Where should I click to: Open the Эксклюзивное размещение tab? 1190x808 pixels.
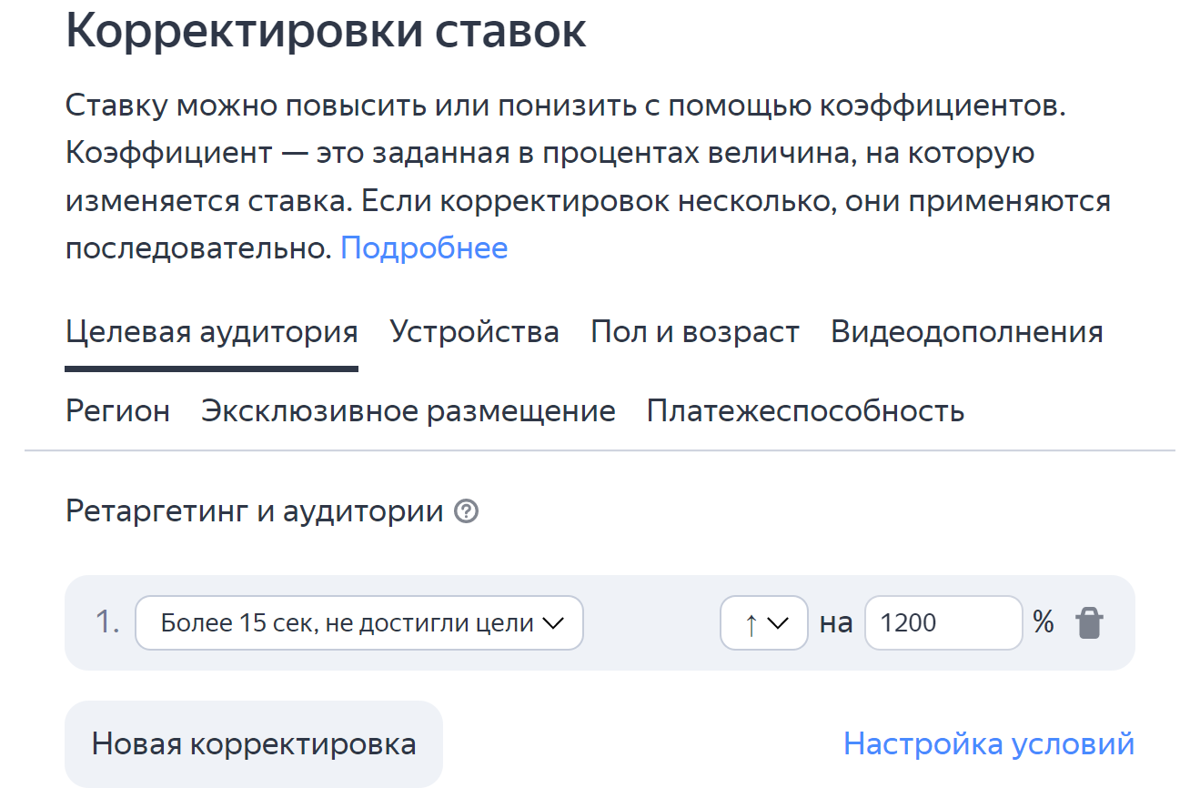(408, 411)
